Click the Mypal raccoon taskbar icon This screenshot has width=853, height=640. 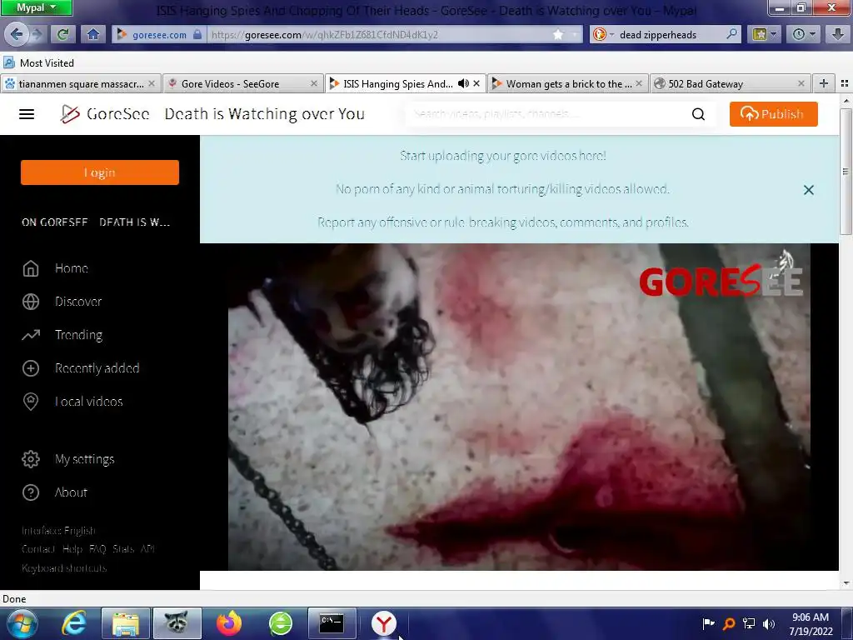click(x=177, y=623)
